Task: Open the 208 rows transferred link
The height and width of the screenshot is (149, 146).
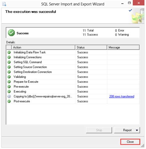Action: (122, 96)
